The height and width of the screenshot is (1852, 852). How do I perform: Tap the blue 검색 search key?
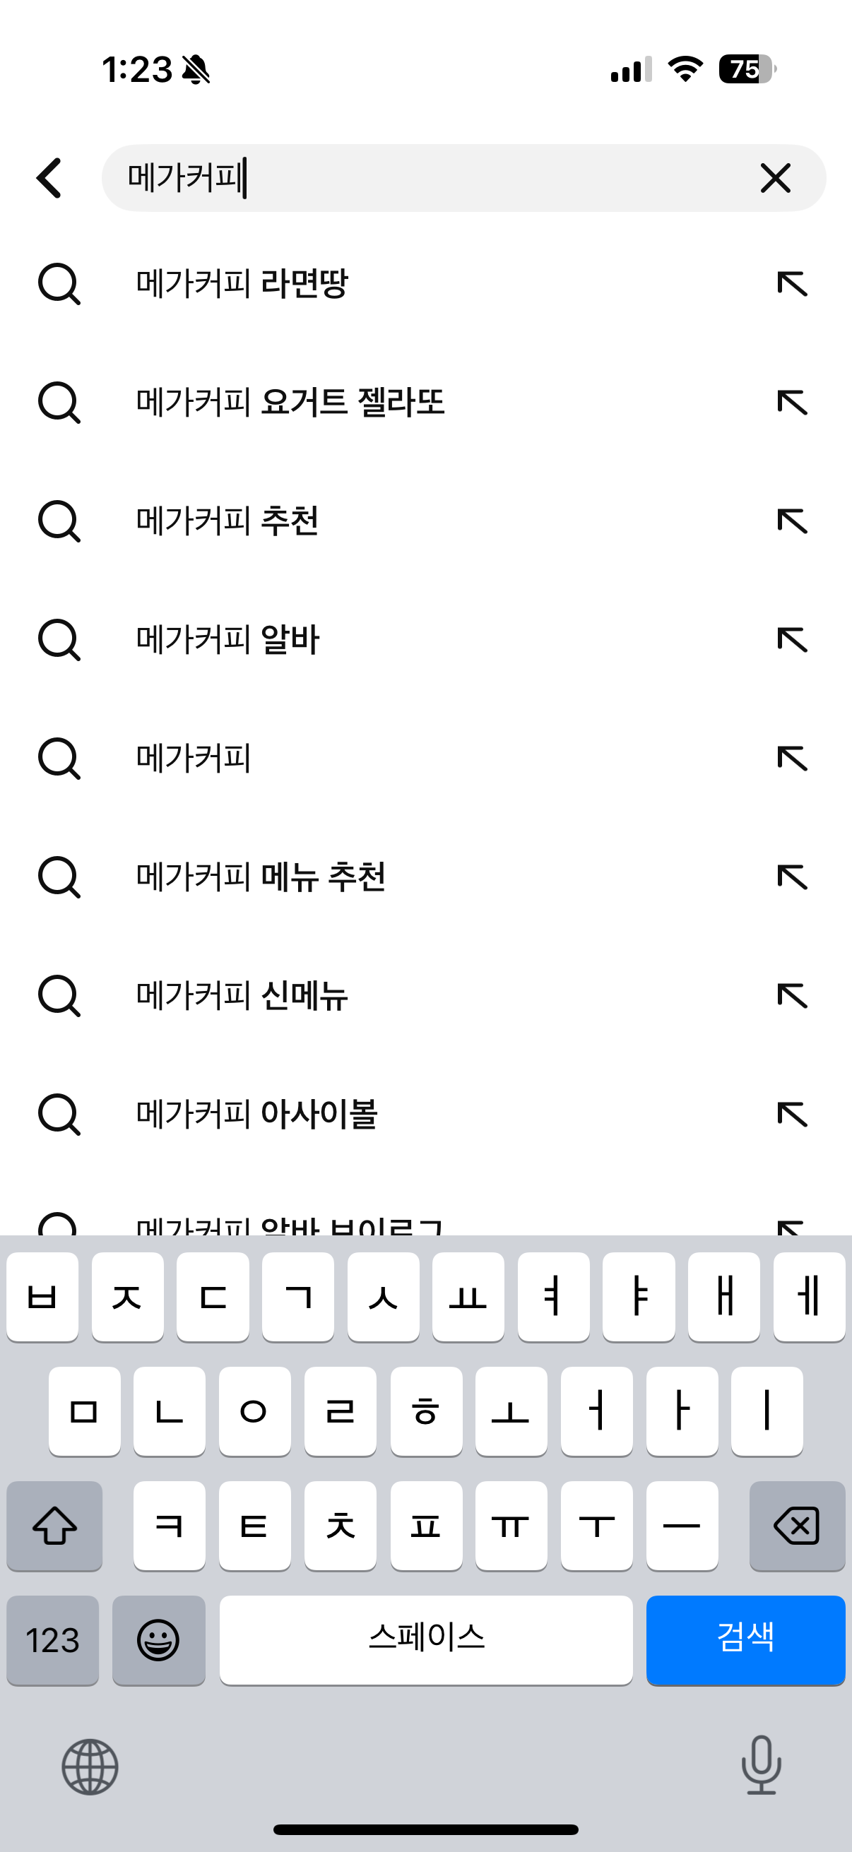745,1640
